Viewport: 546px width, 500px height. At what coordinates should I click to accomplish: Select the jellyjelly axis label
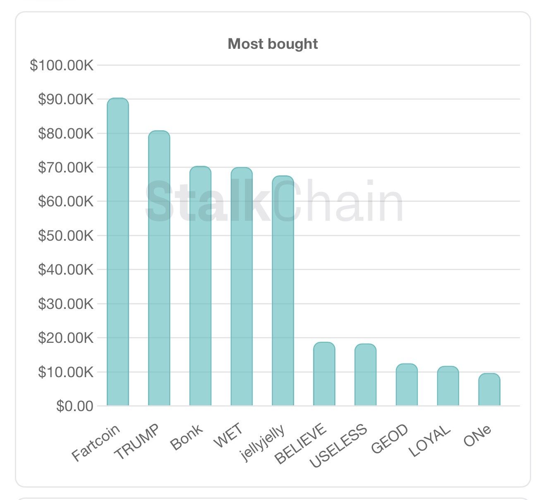coord(263,443)
